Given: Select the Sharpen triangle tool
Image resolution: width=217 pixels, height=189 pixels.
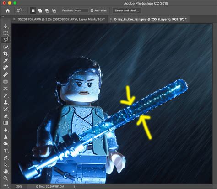Looking at the screenshot, I should pyautogui.click(x=5, y=137).
